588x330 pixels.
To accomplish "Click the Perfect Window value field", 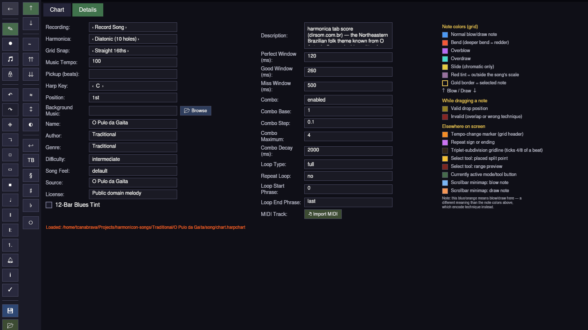I will [x=348, y=57].
